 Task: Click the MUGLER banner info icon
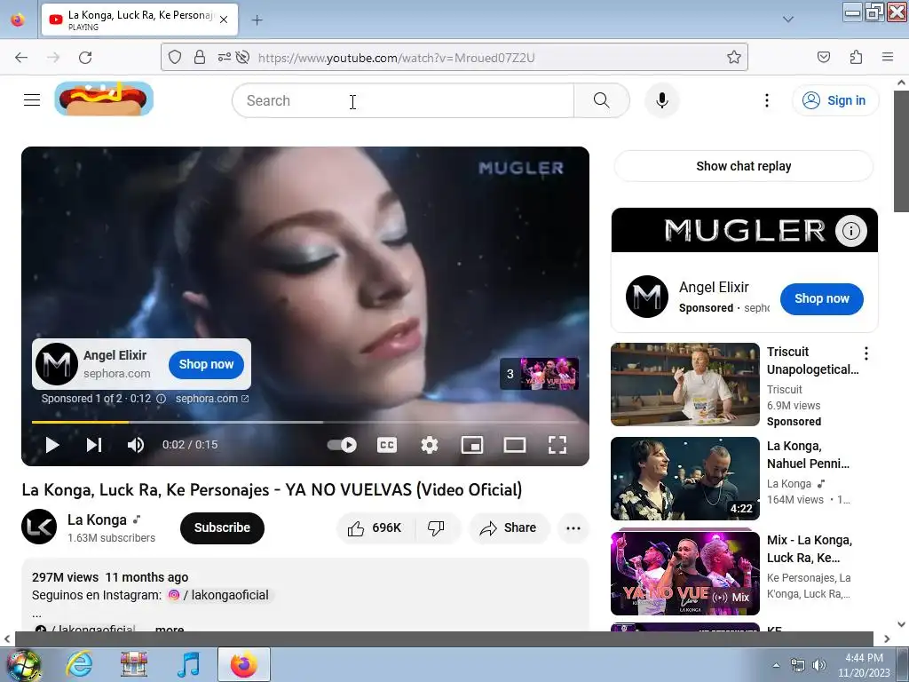pyautogui.click(x=851, y=231)
